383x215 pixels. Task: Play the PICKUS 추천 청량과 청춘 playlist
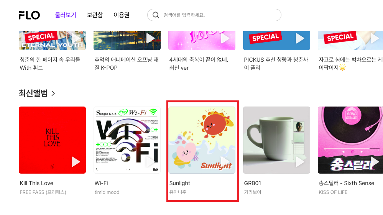[300, 39]
